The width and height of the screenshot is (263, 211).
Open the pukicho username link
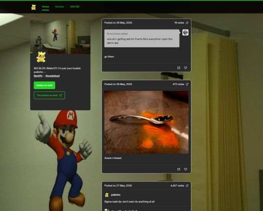115,195
